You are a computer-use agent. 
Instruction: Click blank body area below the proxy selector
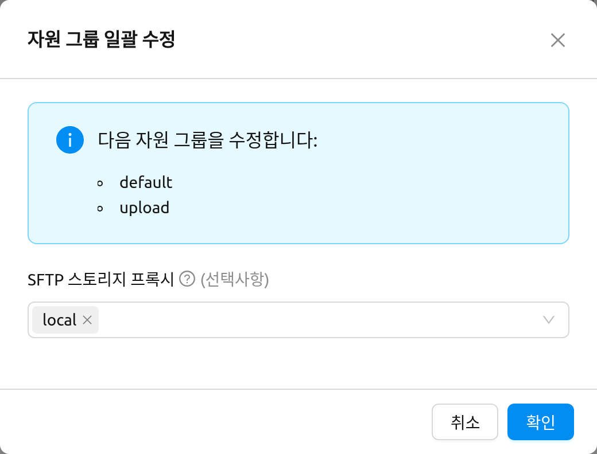pos(298,363)
